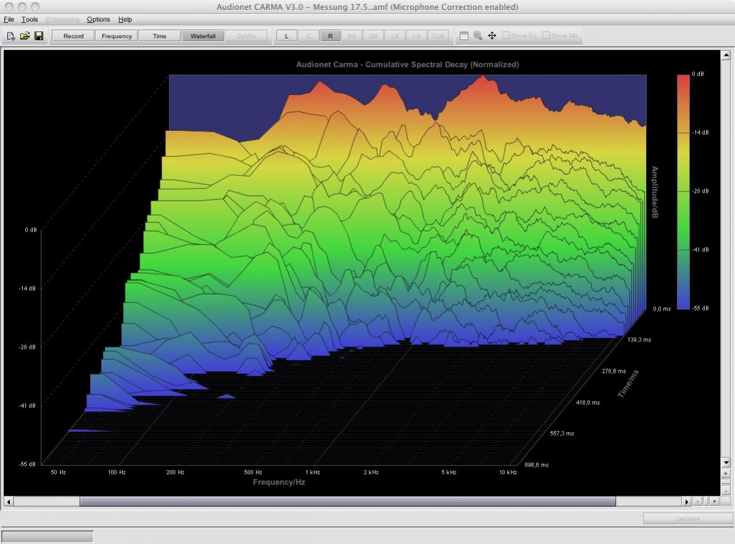Viewport: 735px width, 544px height.
Task: Click the window layout icon in toolbar
Action: coord(464,36)
